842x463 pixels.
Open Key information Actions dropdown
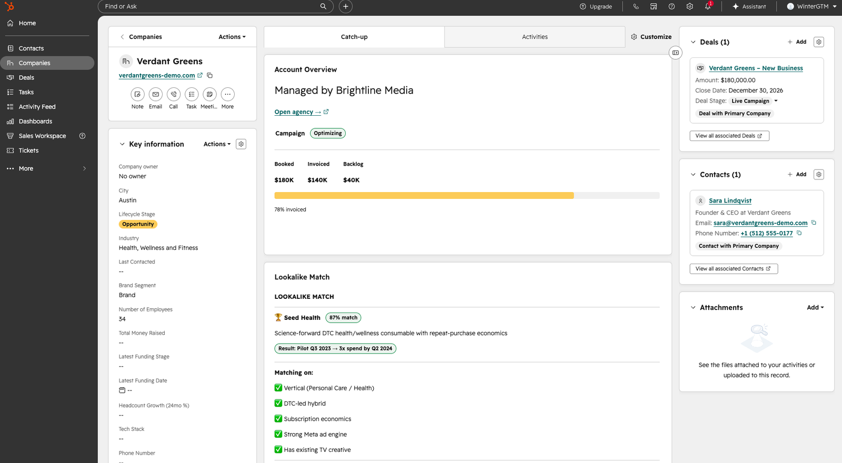(x=217, y=144)
